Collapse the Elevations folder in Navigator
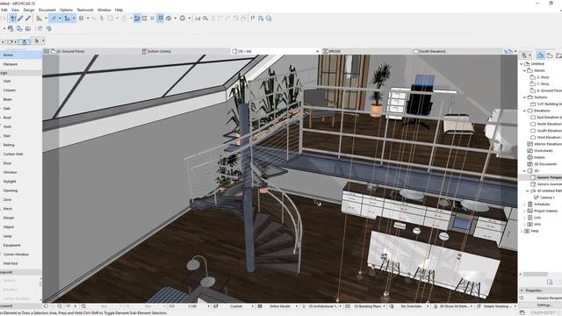Image resolution: width=562 pixels, height=316 pixels. pos(525,111)
